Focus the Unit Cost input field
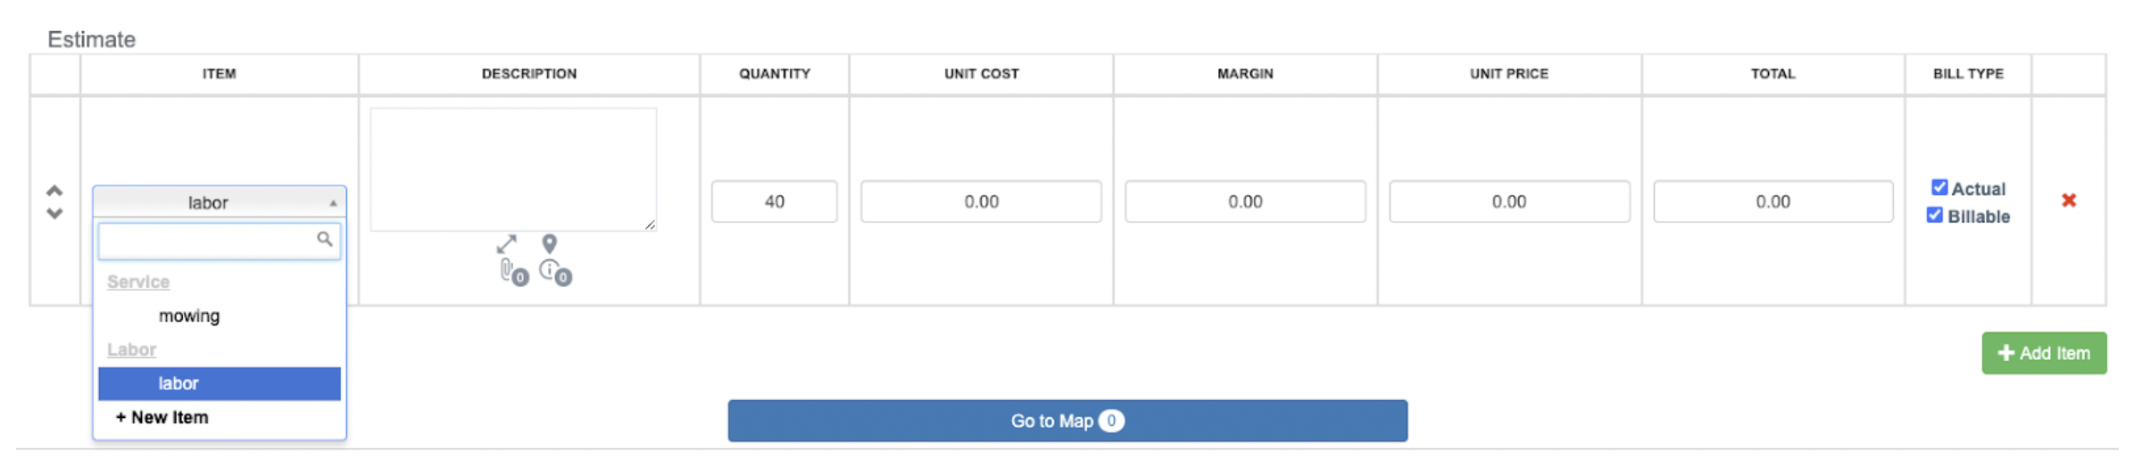This screenshot has height=467, width=2142. (x=981, y=201)
